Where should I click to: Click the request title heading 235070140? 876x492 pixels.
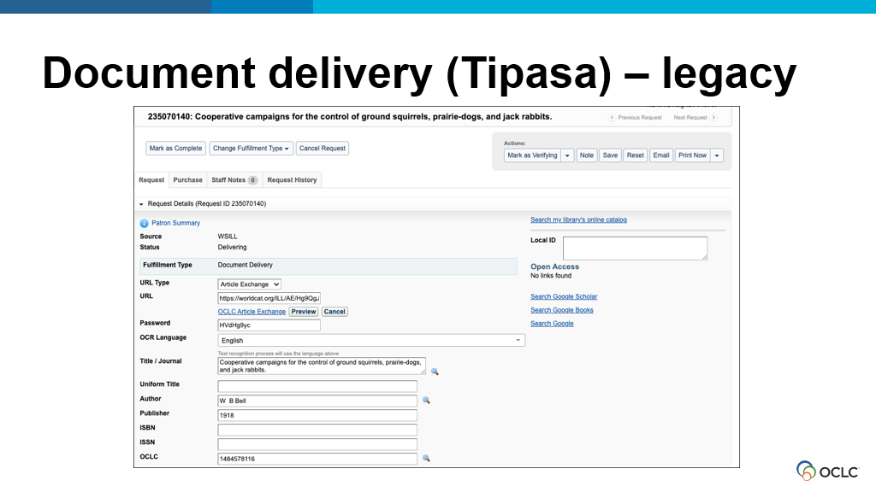click(350, 116)
